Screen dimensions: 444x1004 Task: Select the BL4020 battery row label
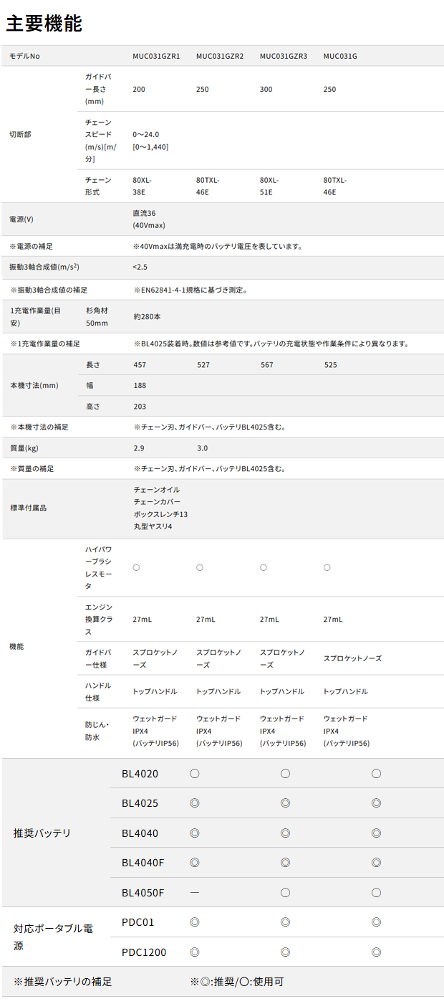pyautogui.click(x=140, y=773)
